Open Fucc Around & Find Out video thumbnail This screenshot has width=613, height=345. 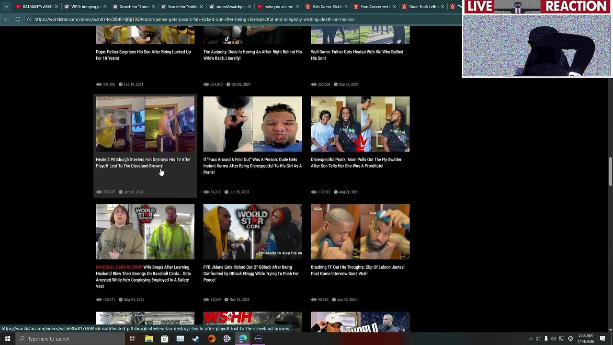tap(252, 124)
